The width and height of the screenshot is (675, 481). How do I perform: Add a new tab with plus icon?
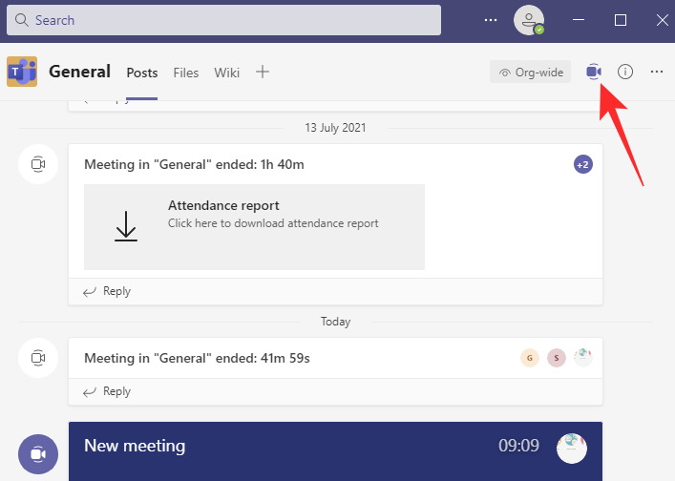click(x=263, y=72)
